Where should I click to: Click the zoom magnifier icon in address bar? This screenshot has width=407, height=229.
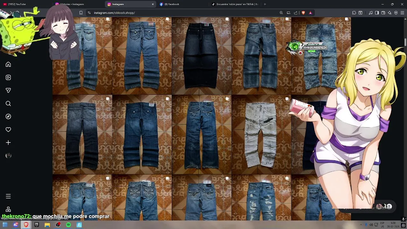point(281,13)
